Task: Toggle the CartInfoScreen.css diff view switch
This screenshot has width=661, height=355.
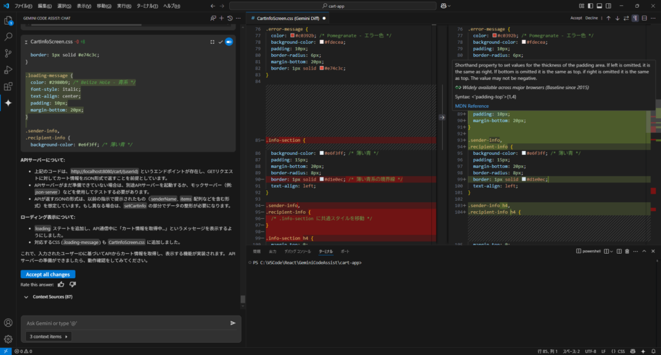Action: pyautogui.click(x=229, y=42)
